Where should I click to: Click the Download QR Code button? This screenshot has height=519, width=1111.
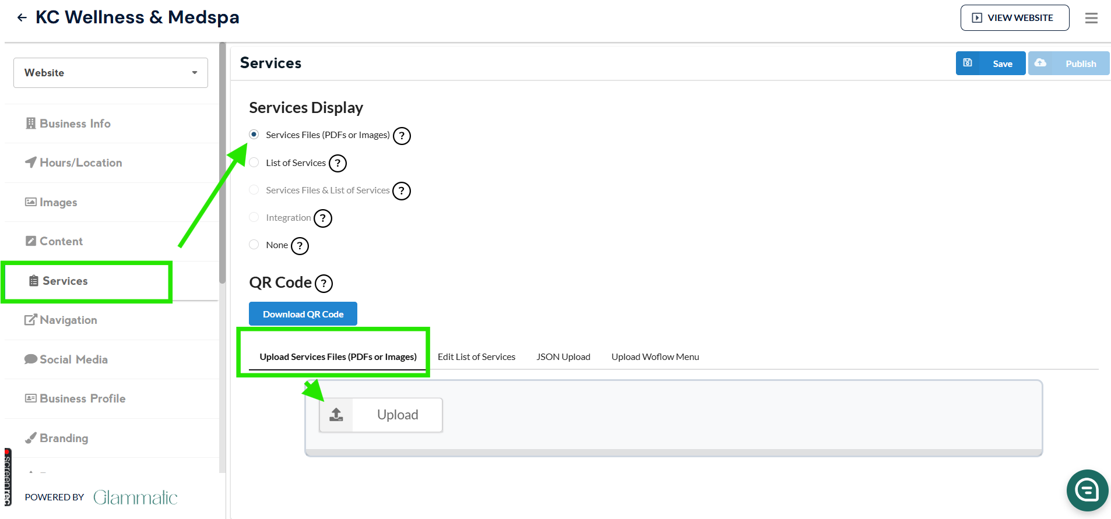tap(303, 314)
